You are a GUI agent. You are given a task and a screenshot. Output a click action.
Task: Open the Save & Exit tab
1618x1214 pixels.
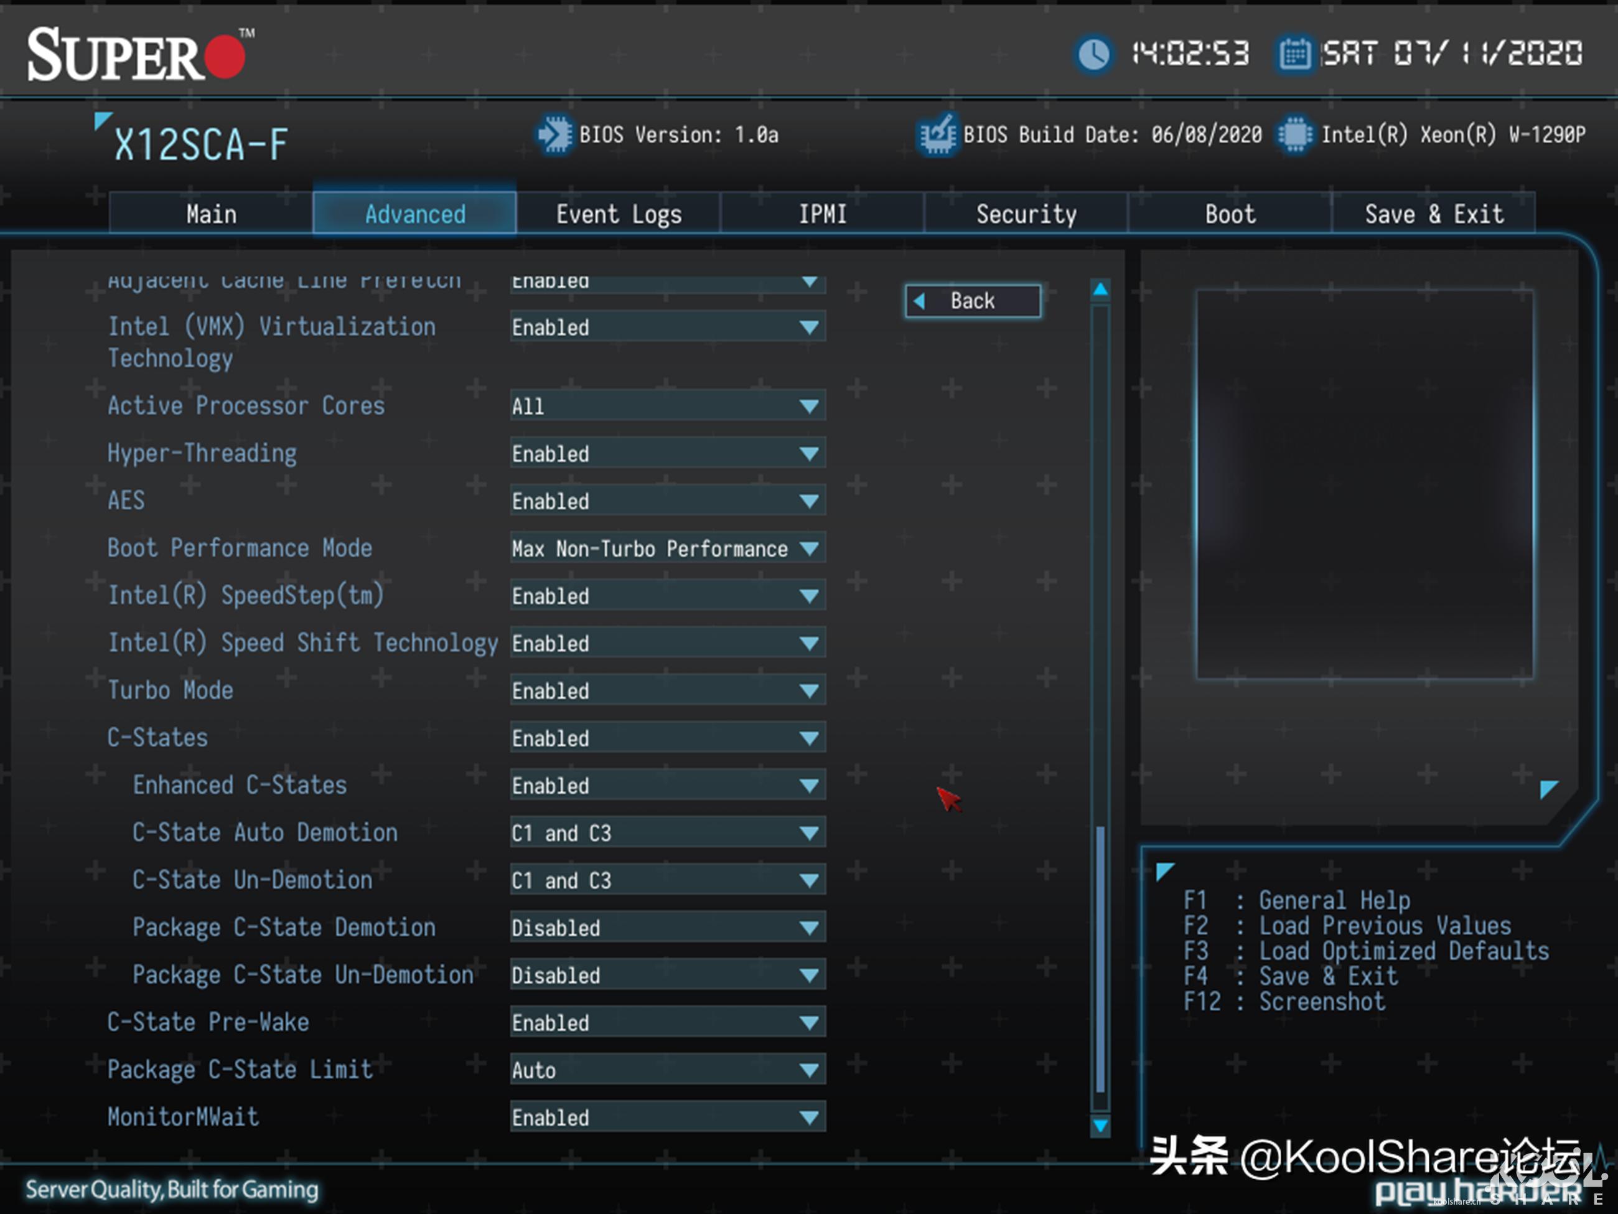1433,214
